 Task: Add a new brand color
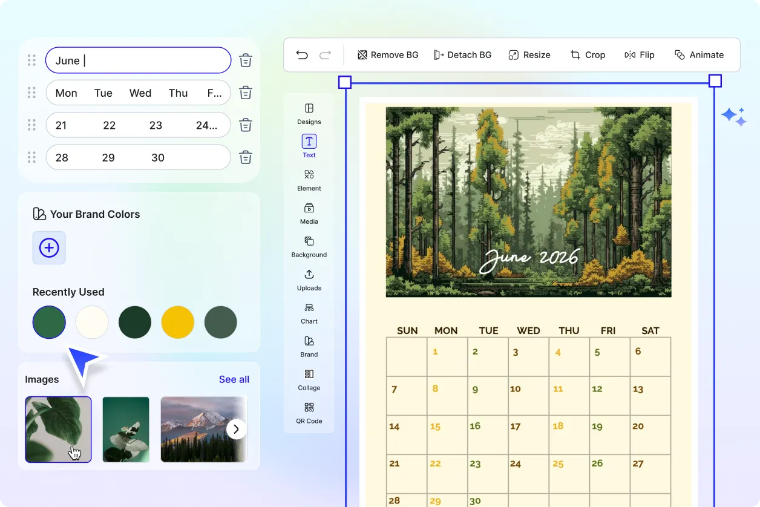[49, 247]
